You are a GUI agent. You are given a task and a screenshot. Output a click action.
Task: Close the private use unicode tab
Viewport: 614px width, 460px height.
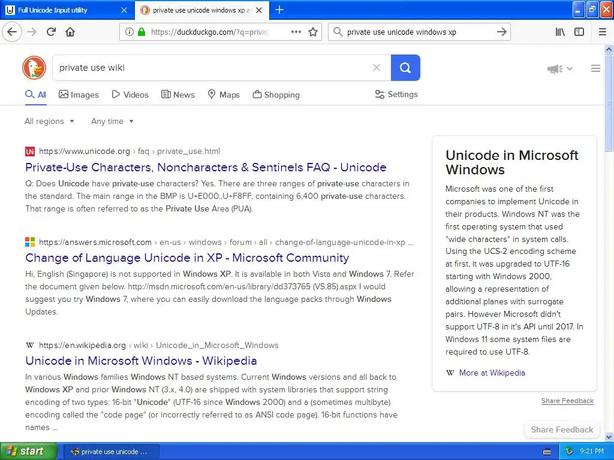coord(259,10)
